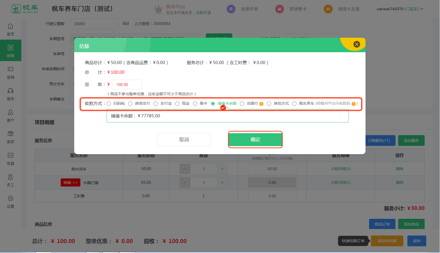Click the 首页 home icon in sidebar
The image size is (440, 253).
pyautogui.click(x=10, y=26)
